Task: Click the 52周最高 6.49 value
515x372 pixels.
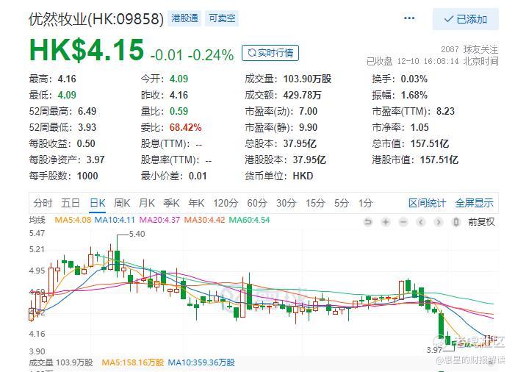Action: click(87, 112)
